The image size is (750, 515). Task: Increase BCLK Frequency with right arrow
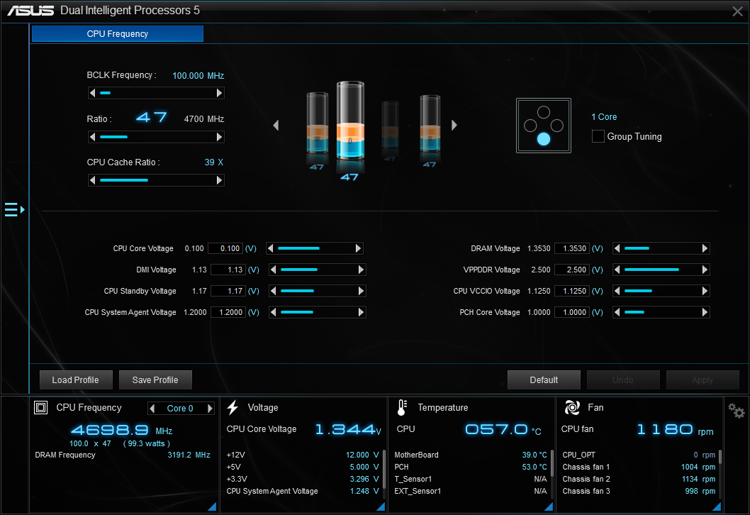point(220,93)
